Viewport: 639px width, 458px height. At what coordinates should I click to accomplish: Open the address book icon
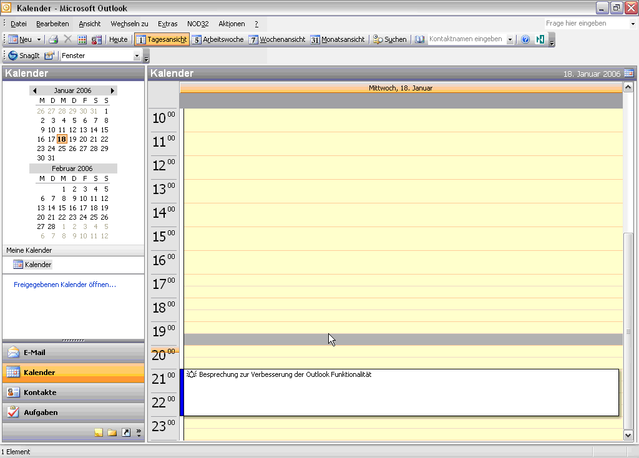coord(419,39)
